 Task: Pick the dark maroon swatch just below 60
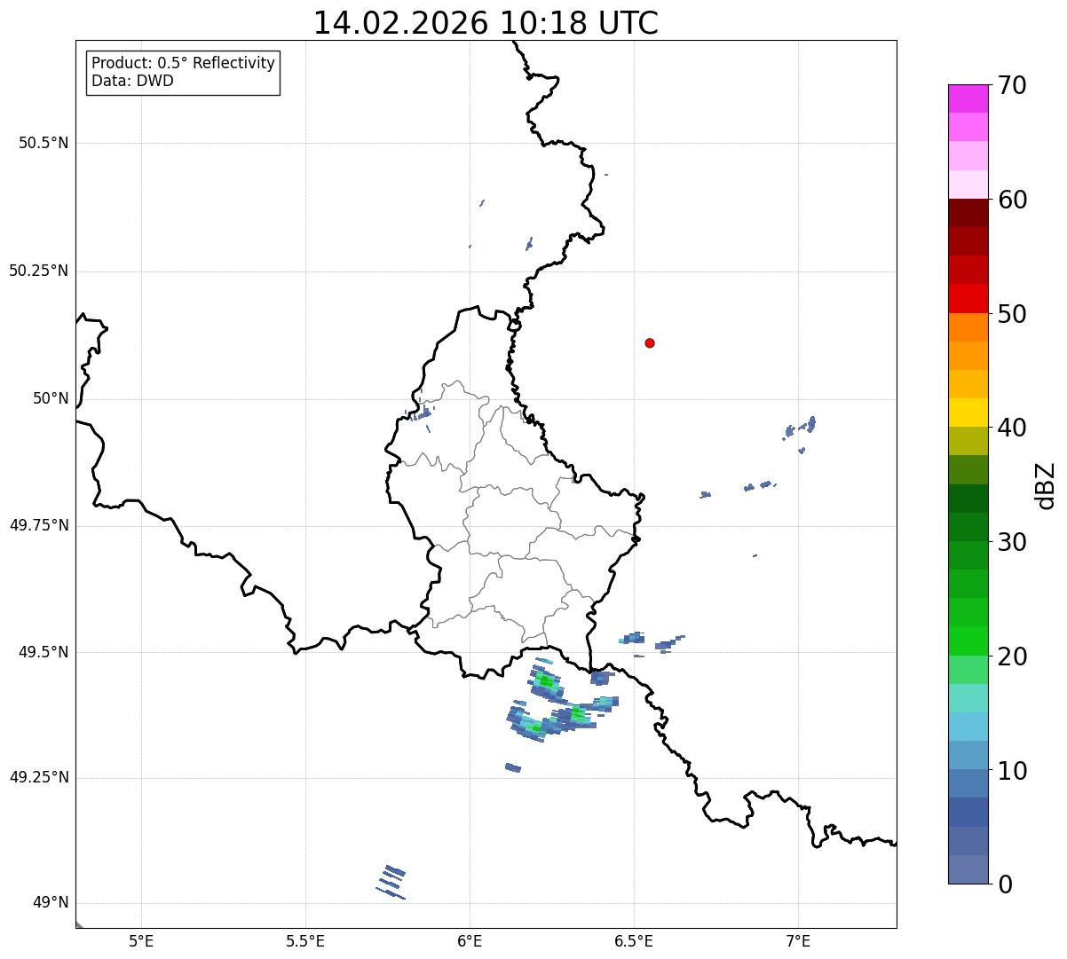(968, 213)
